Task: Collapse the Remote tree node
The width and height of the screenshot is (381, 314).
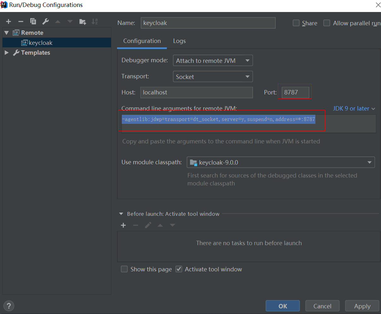Action: [7, 33]
